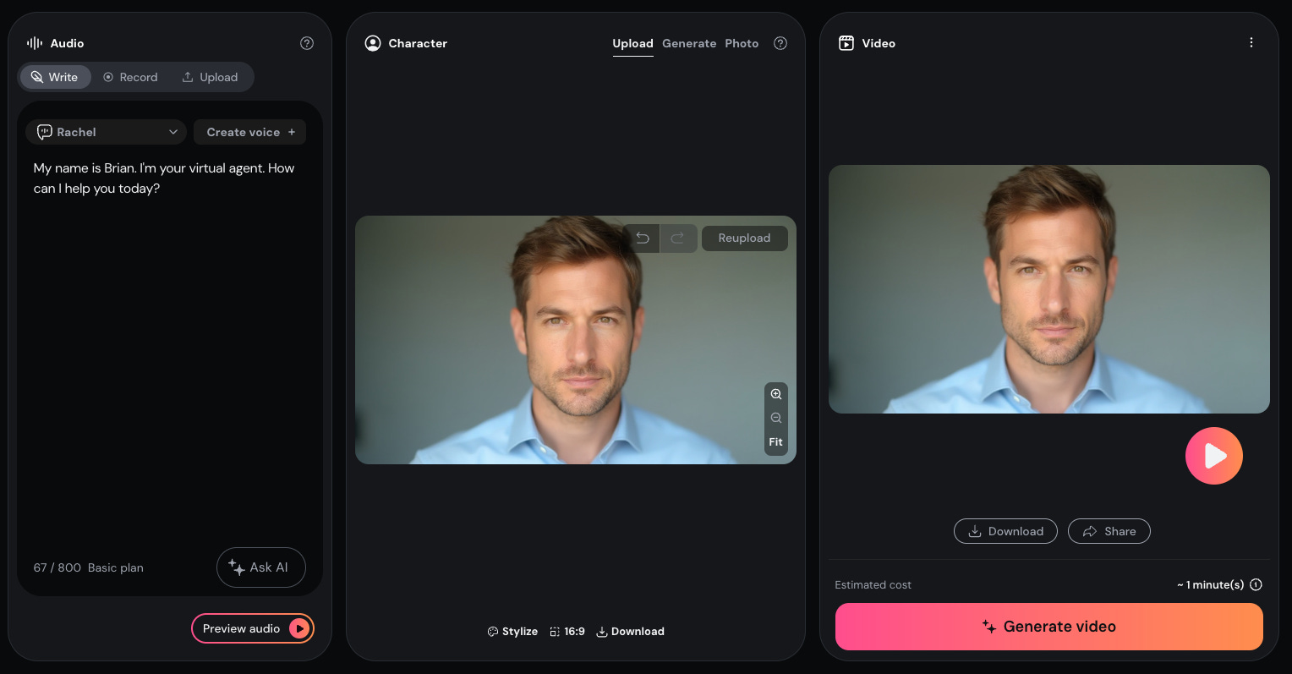Play the generated video

[1214, 456]
